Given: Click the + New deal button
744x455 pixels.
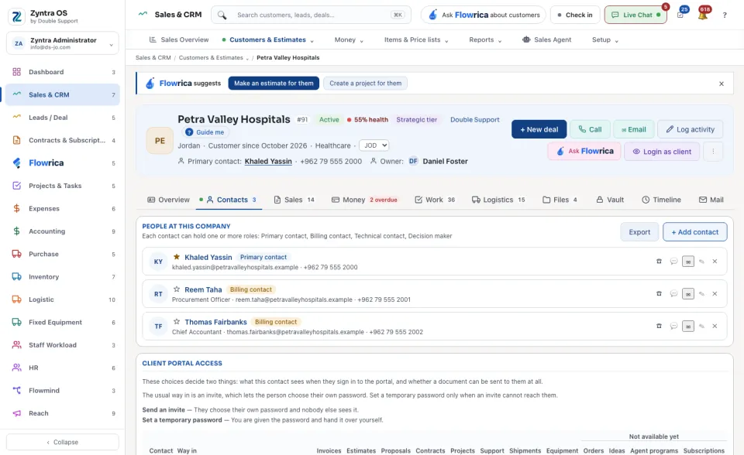Looking at the screenshot, I should [539, 129].
